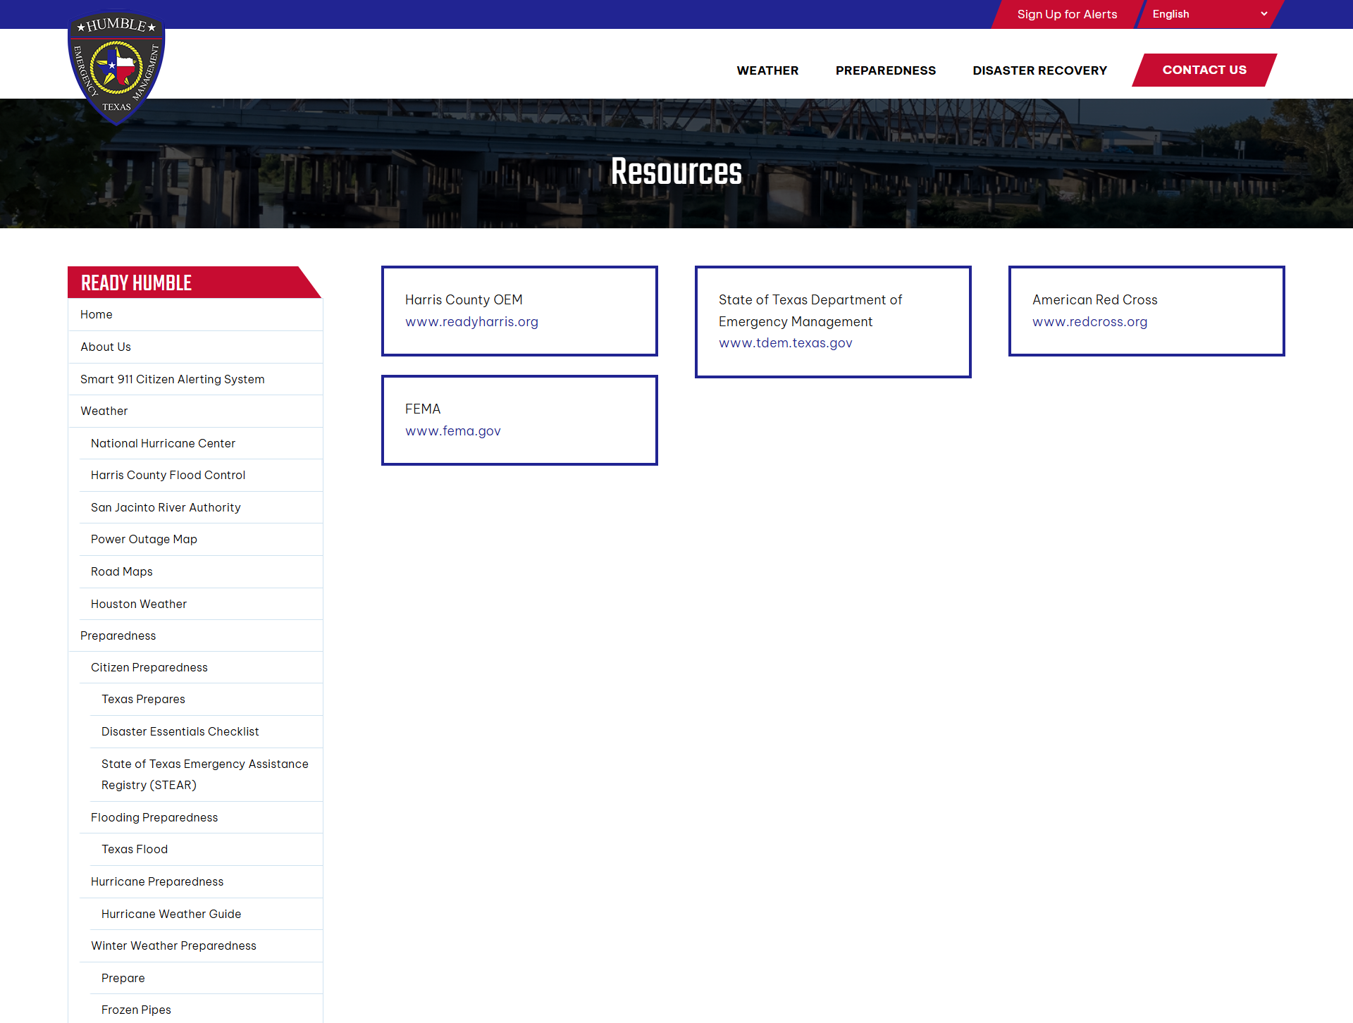This screenshot has height=1023, width=1353.
Task: Open Disaster Essentials Checklist
Action: (206, 731)
